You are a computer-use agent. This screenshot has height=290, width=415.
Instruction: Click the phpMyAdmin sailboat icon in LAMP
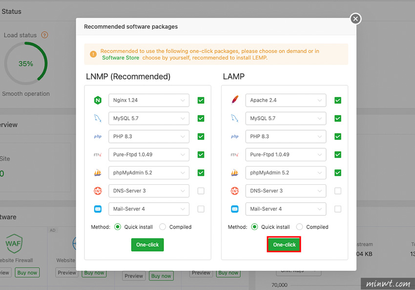point(235,173)
